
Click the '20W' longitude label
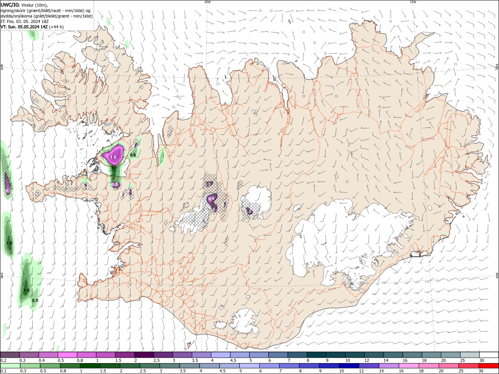(x=207, y=2)
